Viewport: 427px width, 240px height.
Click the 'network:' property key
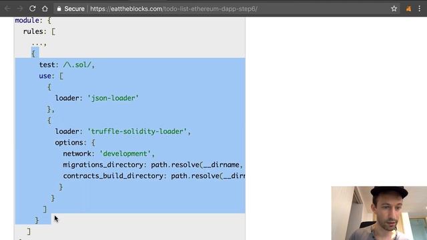(x=79, y=154)
